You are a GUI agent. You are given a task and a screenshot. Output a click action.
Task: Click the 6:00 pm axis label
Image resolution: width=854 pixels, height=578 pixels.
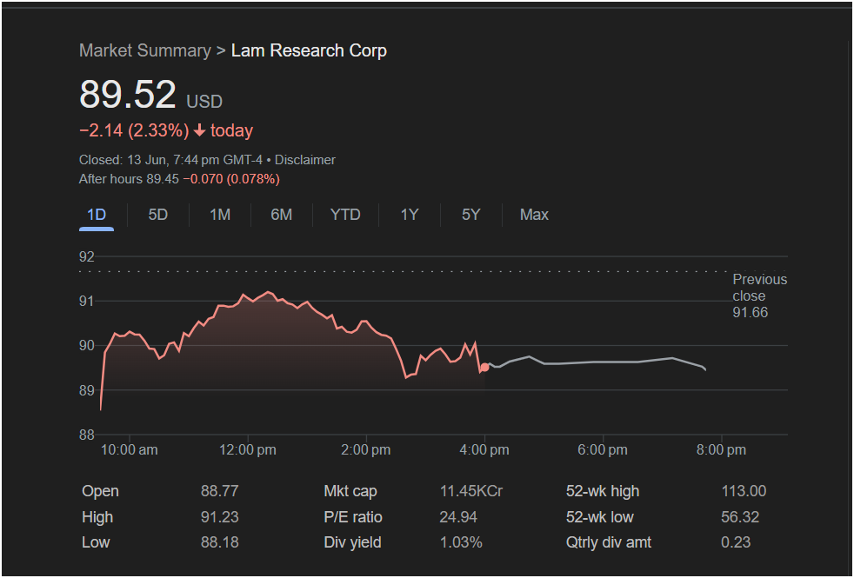(603, 450)
